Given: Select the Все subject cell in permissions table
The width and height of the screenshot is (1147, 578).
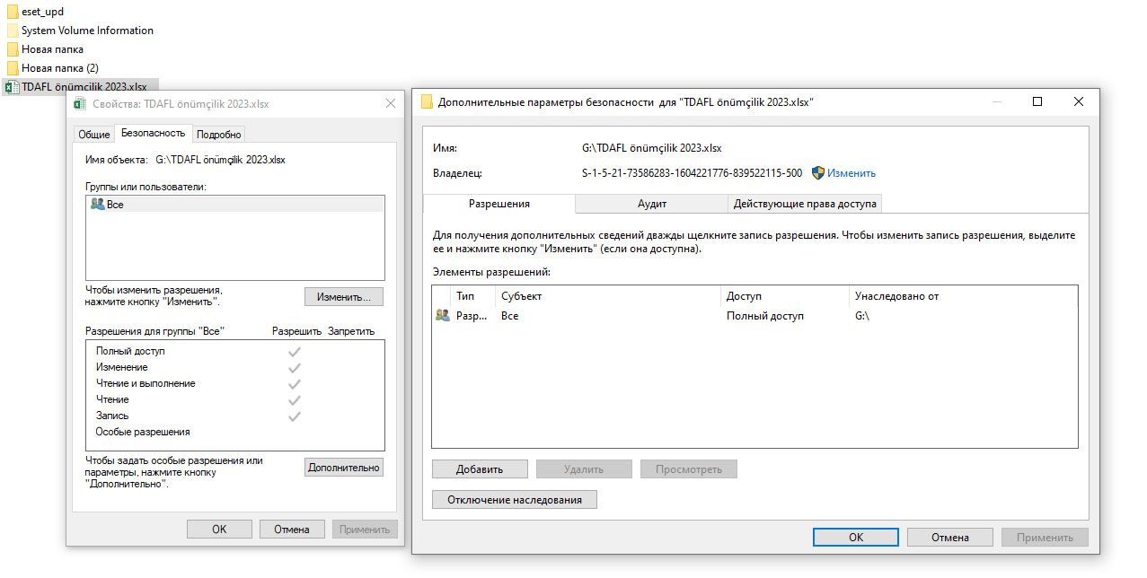Looking at the screenshot, I should coord(510,316).
